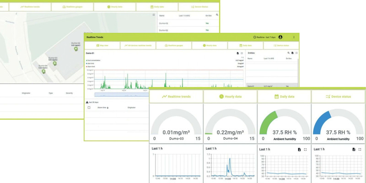Select the Dumo-01 row in device list
This screenshot has width=366, height=183.
(188, 23)
